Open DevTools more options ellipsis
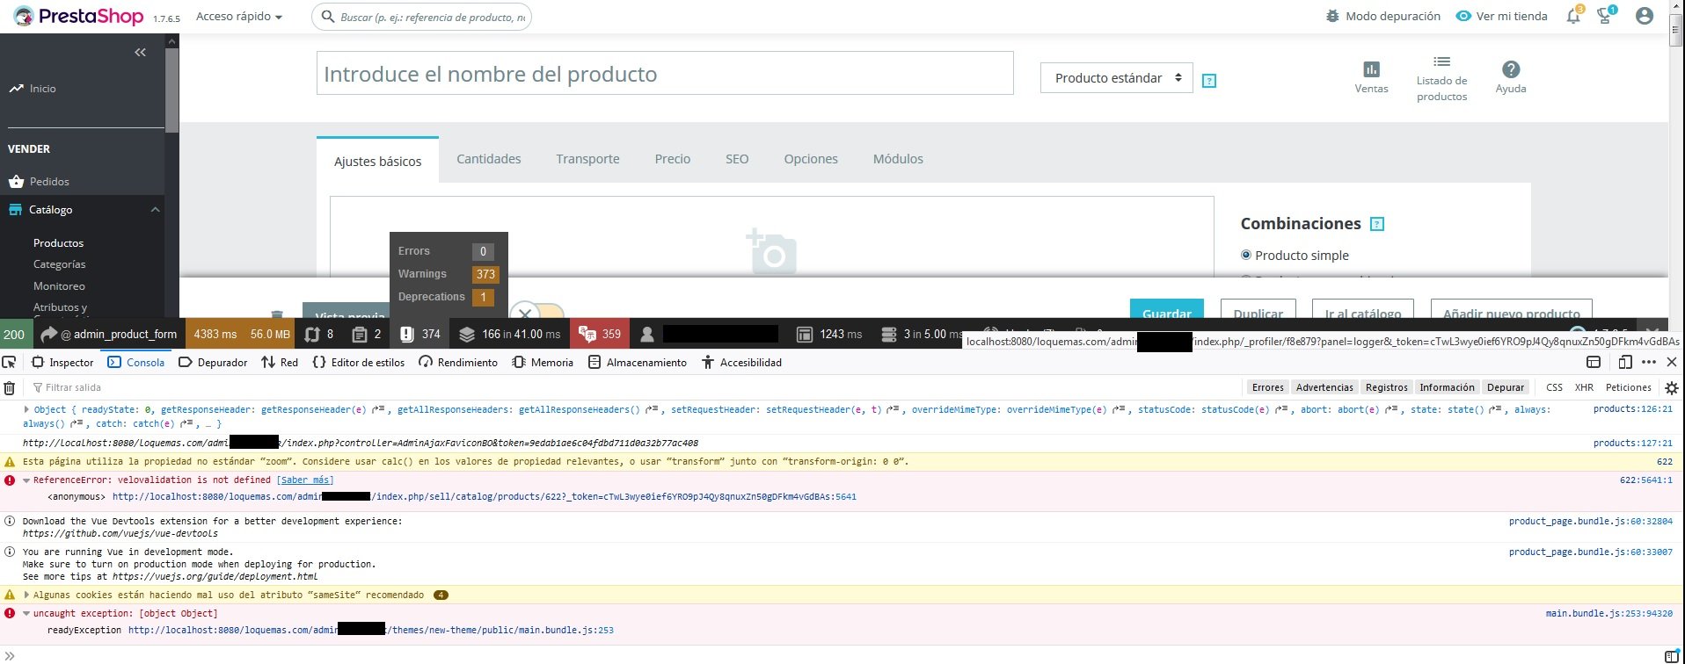The height and width of the screenshot is (664, 1685). click(1649, 362)
